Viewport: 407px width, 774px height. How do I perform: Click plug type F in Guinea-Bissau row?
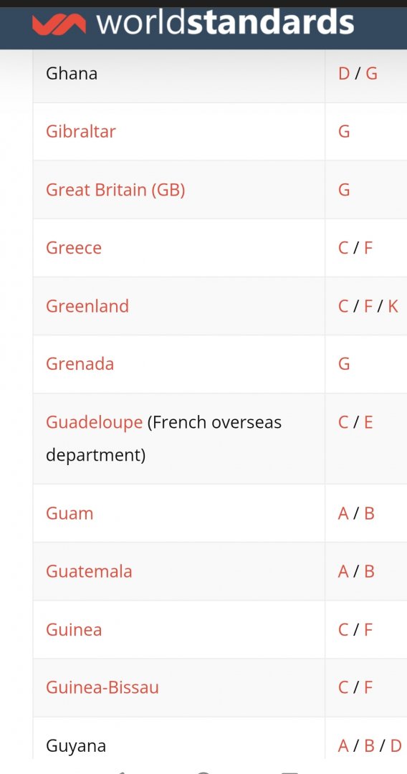pyautogui.click(x=368, y=687)
